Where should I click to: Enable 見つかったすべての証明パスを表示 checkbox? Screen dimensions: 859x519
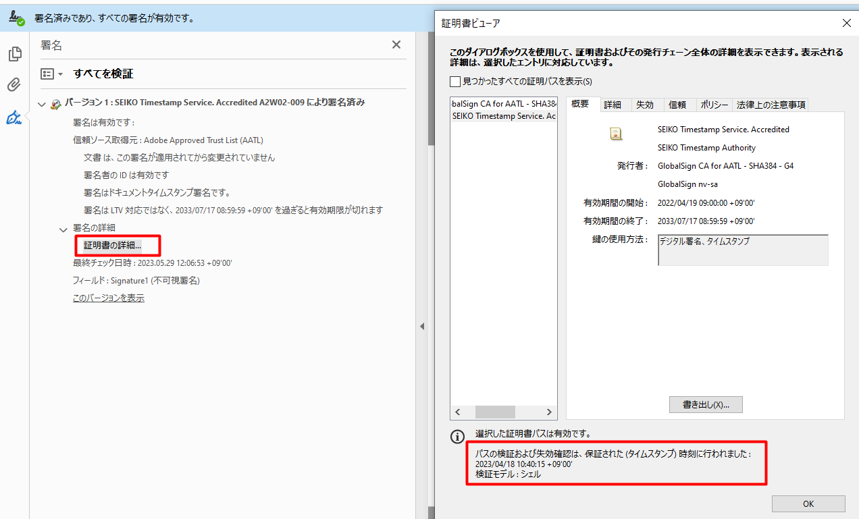pyautogui.click(x=455, y=82)
